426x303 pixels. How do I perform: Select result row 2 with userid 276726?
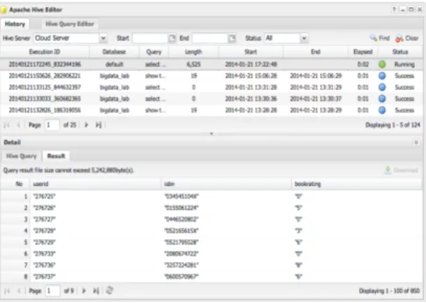point(212,208)
